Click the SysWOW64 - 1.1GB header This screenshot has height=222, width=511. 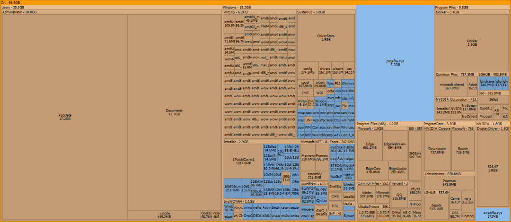point(261,201)
